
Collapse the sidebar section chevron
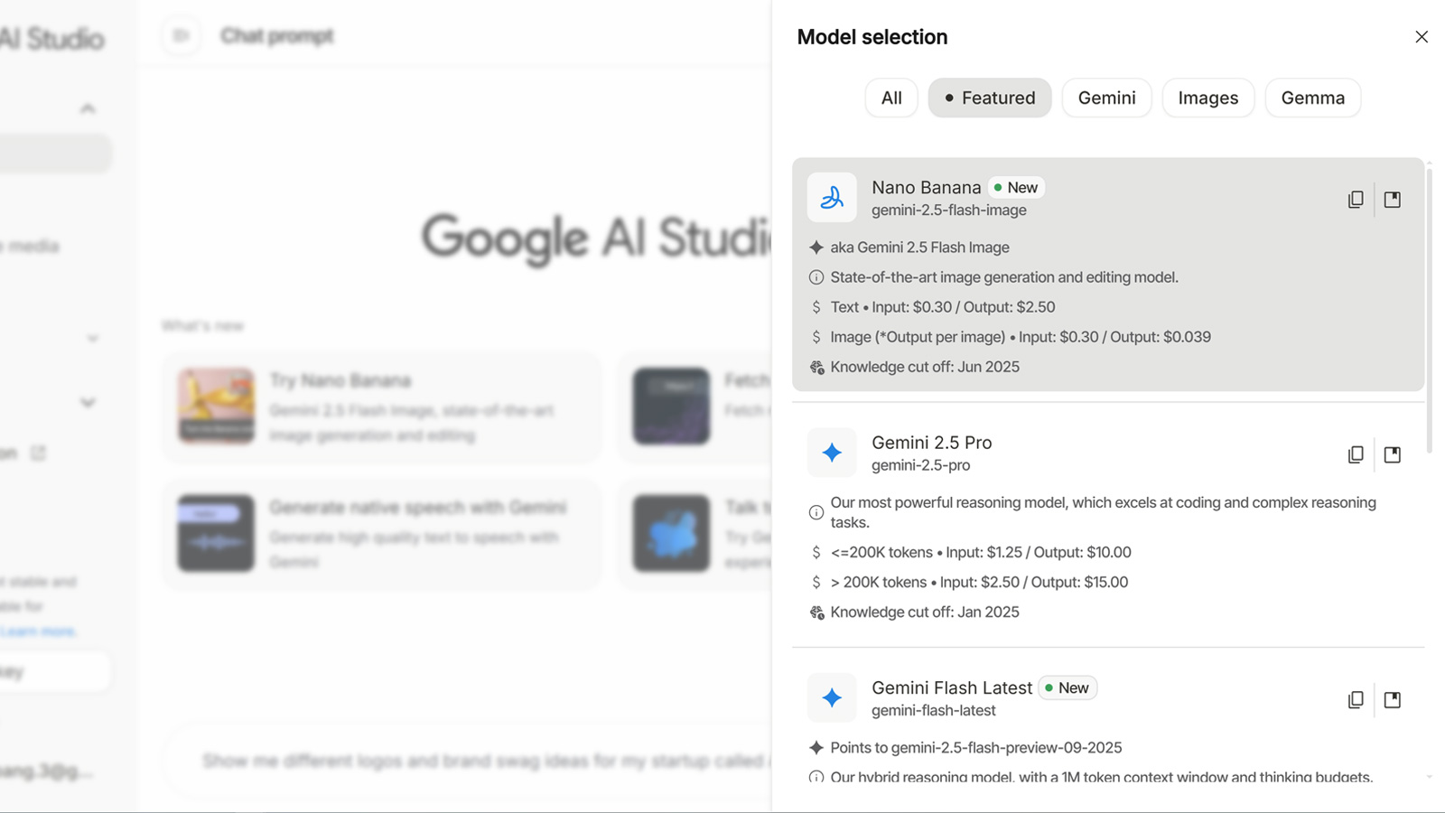[88, 108]
